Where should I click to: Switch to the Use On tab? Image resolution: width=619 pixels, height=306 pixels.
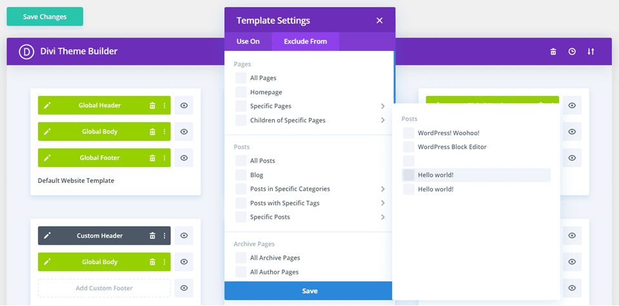click(x=248, y=41)
